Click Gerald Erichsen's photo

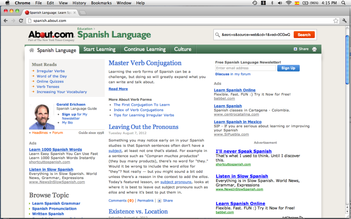point(41,116)
